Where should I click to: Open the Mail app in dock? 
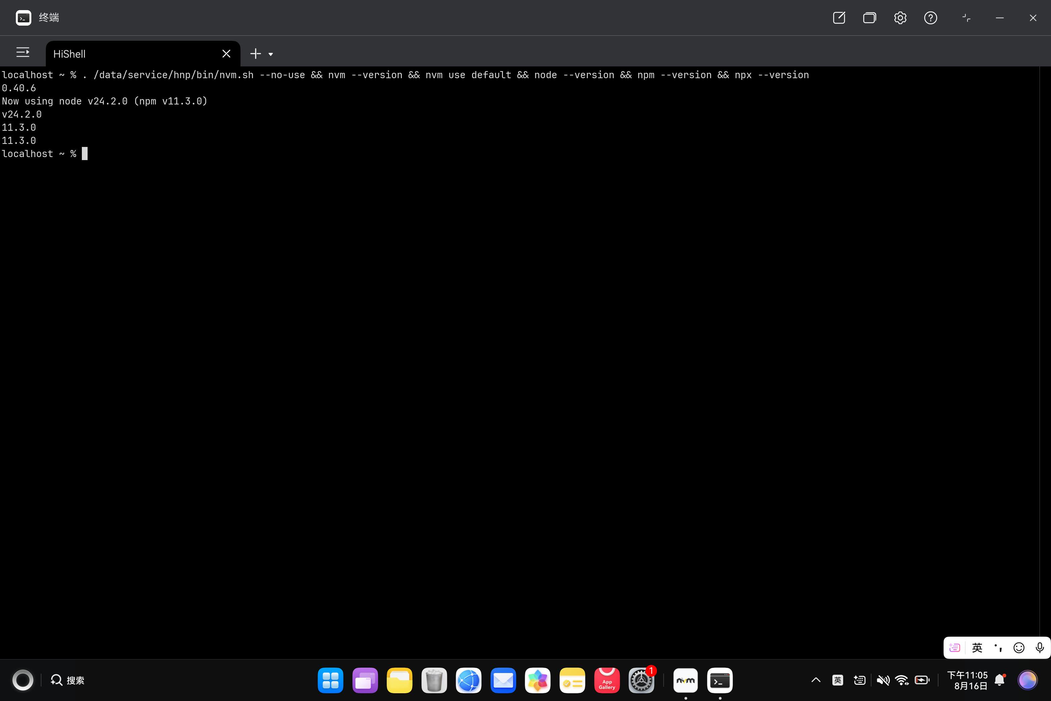(x=503, y=680)
